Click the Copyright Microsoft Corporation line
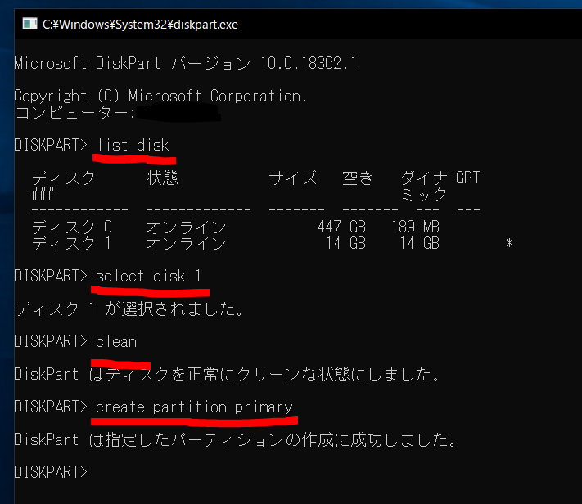 161,96
